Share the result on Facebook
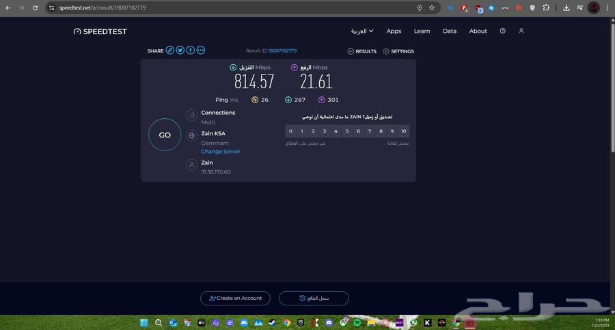Image resolution: width=615 pixels, height=330 pixels. 190,51
